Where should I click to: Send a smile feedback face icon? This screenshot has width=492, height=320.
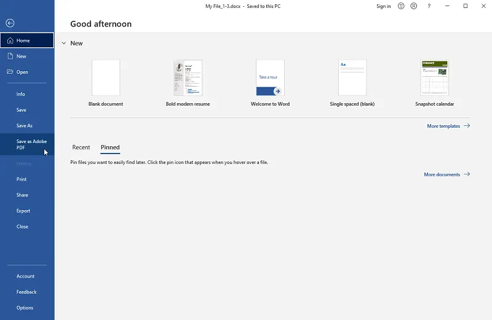(x=401, y=6)
